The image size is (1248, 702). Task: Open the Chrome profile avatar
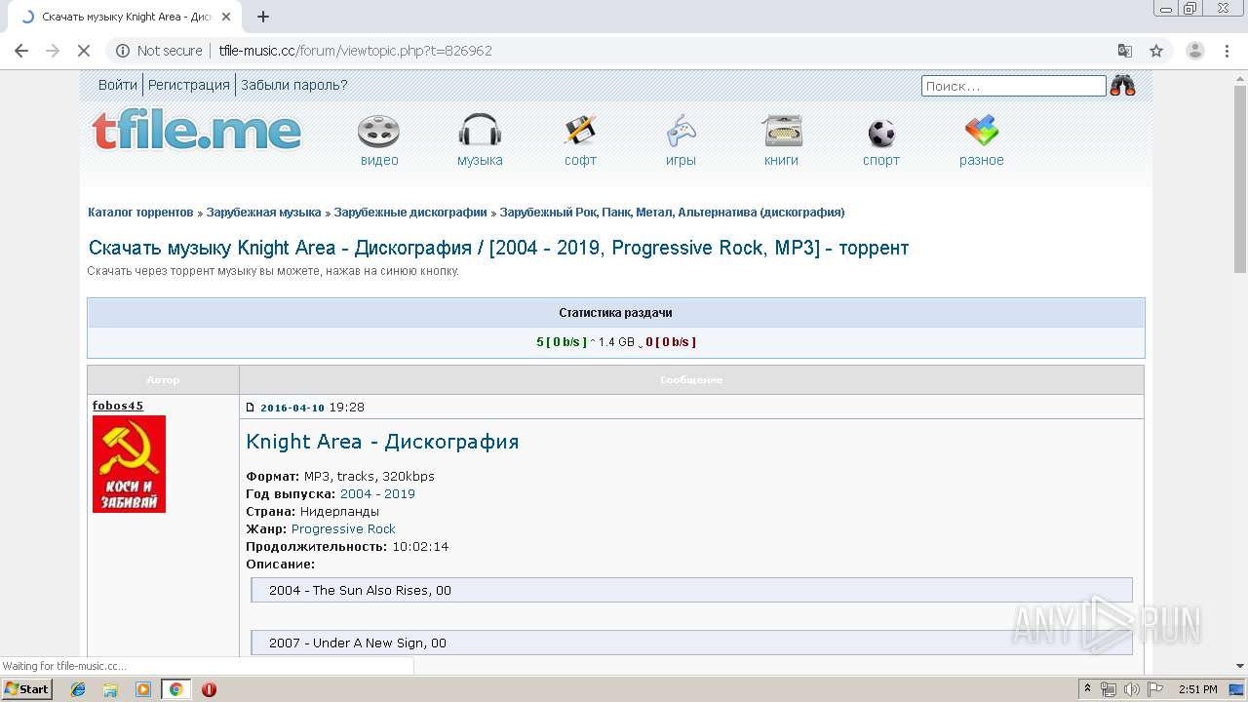(1195, 51)
